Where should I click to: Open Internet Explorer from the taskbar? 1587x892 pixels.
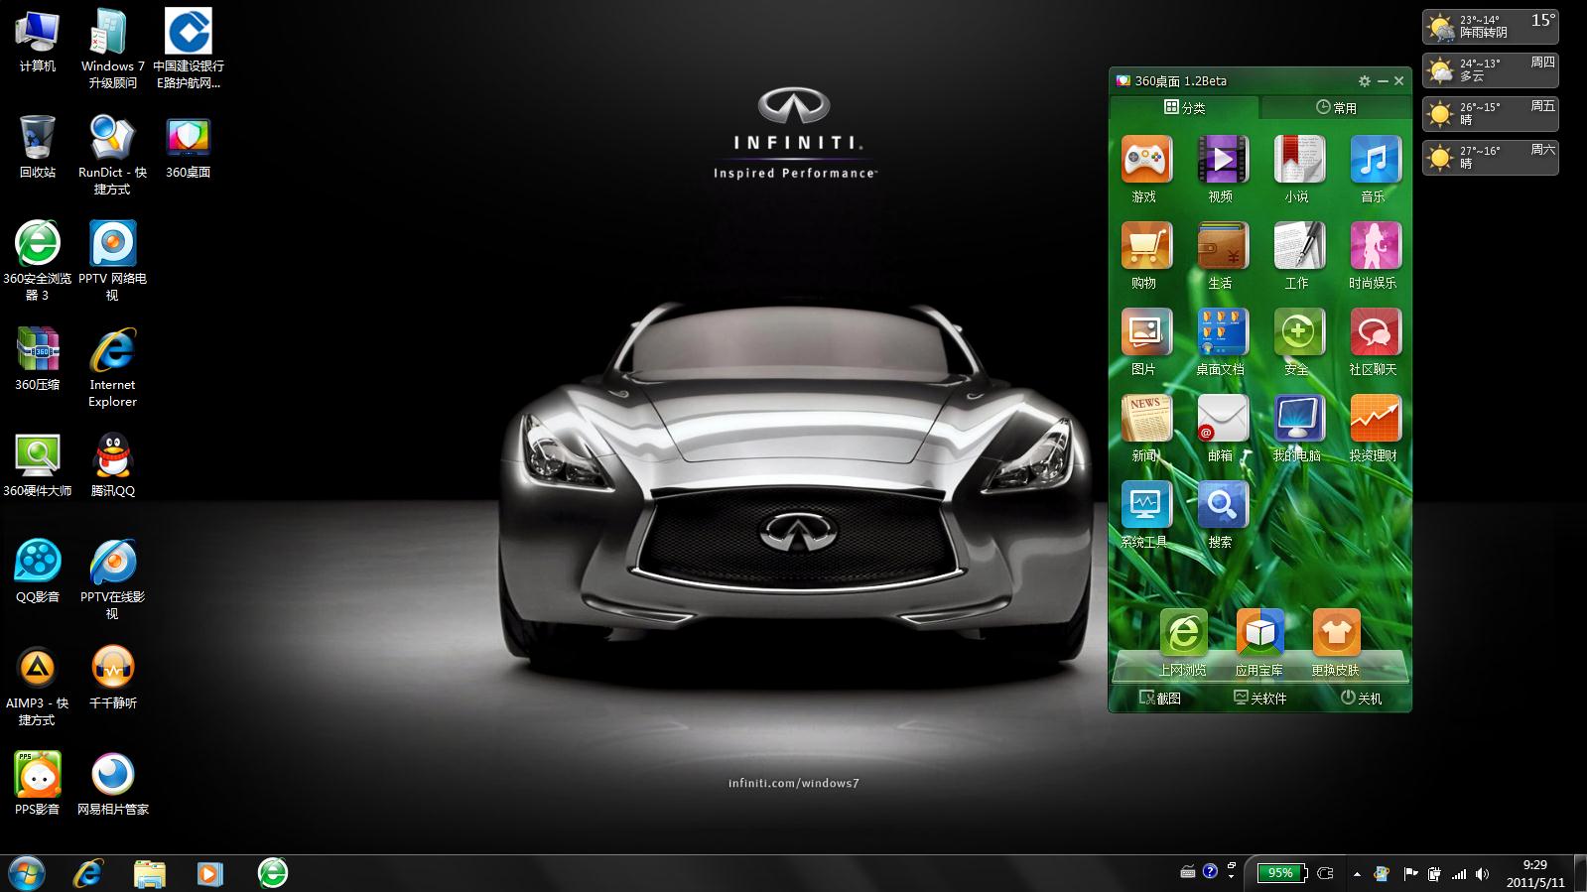point(88,873)
